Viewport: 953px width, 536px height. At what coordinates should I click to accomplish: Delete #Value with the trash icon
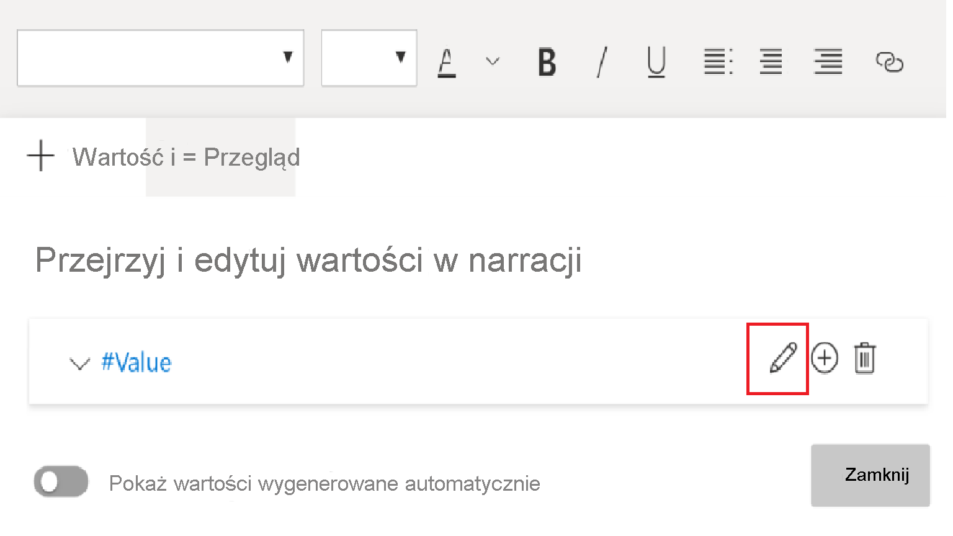tap(864, 358)
